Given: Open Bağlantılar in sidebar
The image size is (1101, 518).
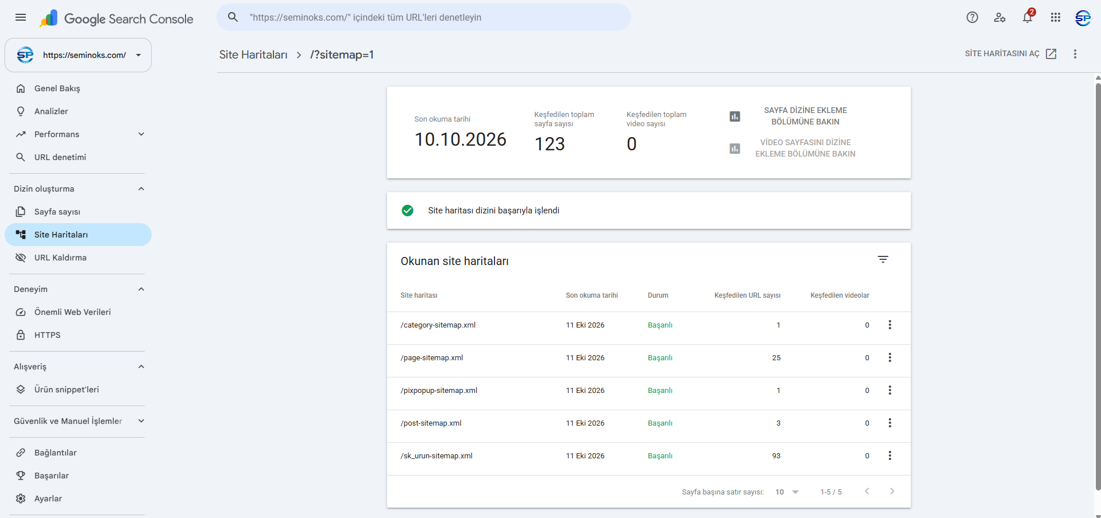Looking at the screenshot, I should 78,453.
